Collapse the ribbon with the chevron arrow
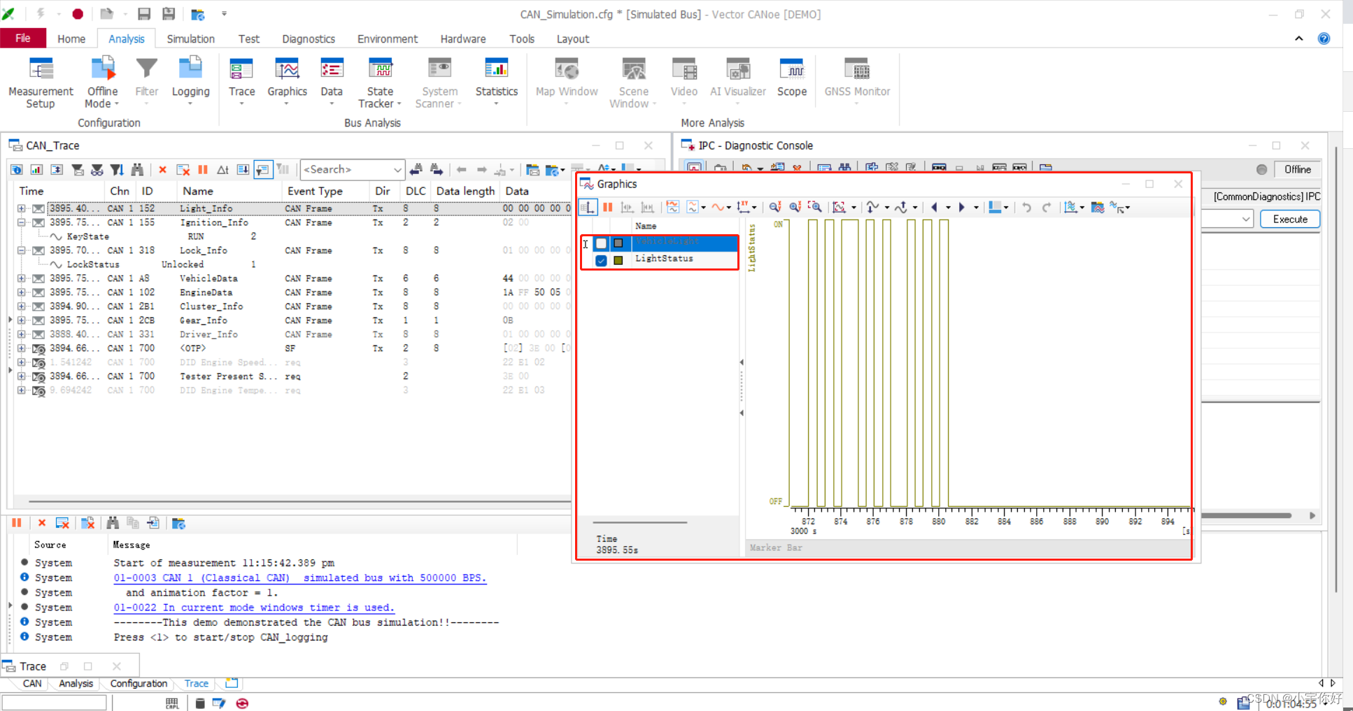Screen dimensions: 1353x711 click(1298, 38)
